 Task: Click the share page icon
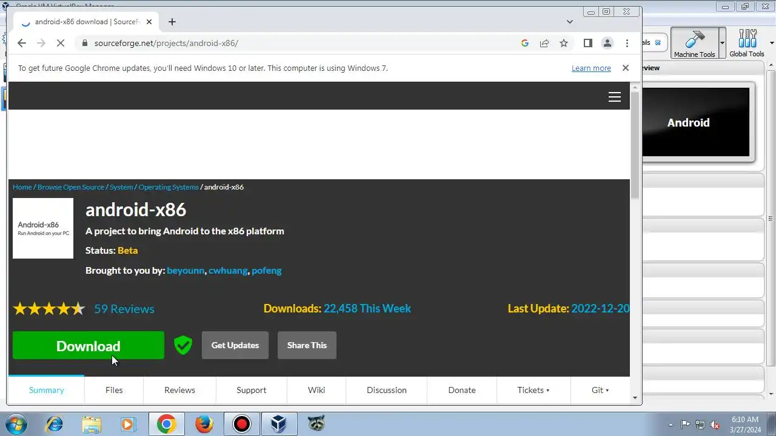tap(544, 43)
